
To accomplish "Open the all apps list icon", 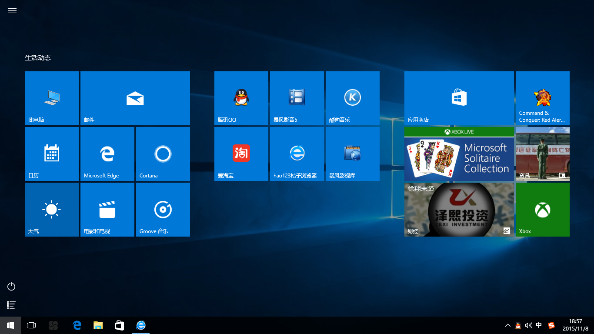I will tap(11, 305).
